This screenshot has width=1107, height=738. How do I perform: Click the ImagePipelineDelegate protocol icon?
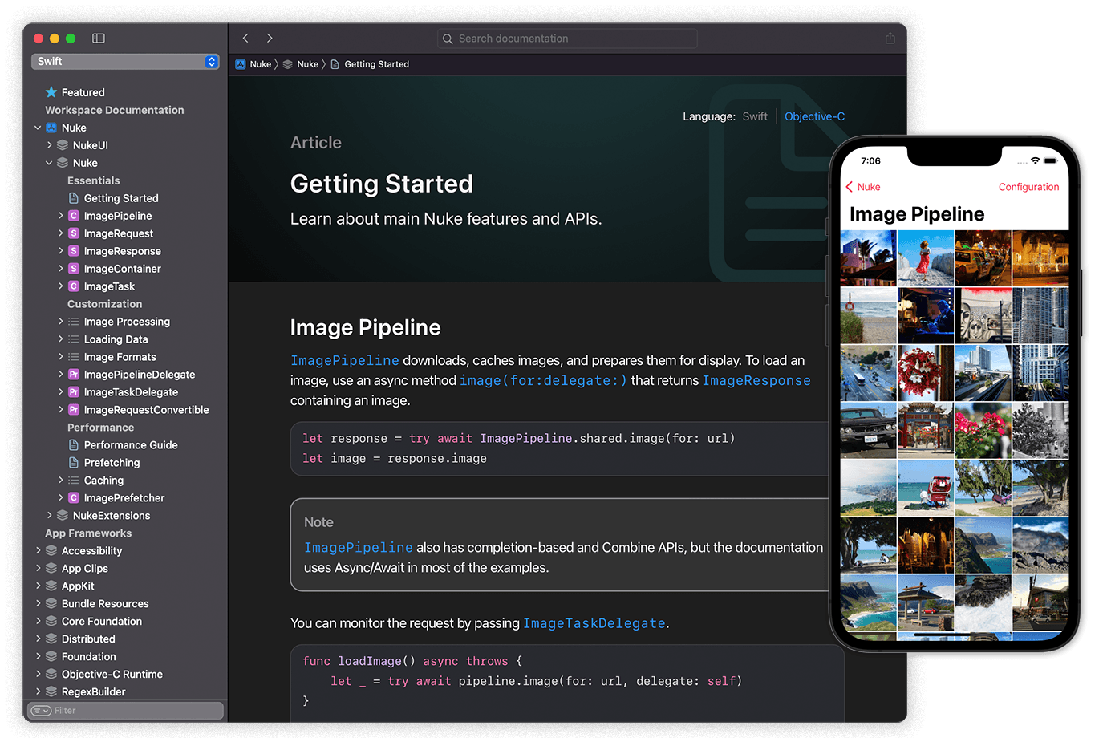pyautogui.click(x=74, y=375)
